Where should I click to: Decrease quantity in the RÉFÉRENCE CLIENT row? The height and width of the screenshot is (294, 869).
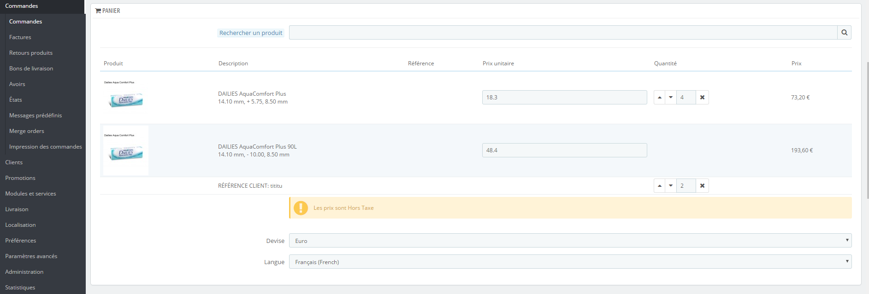tap(671, 186)
